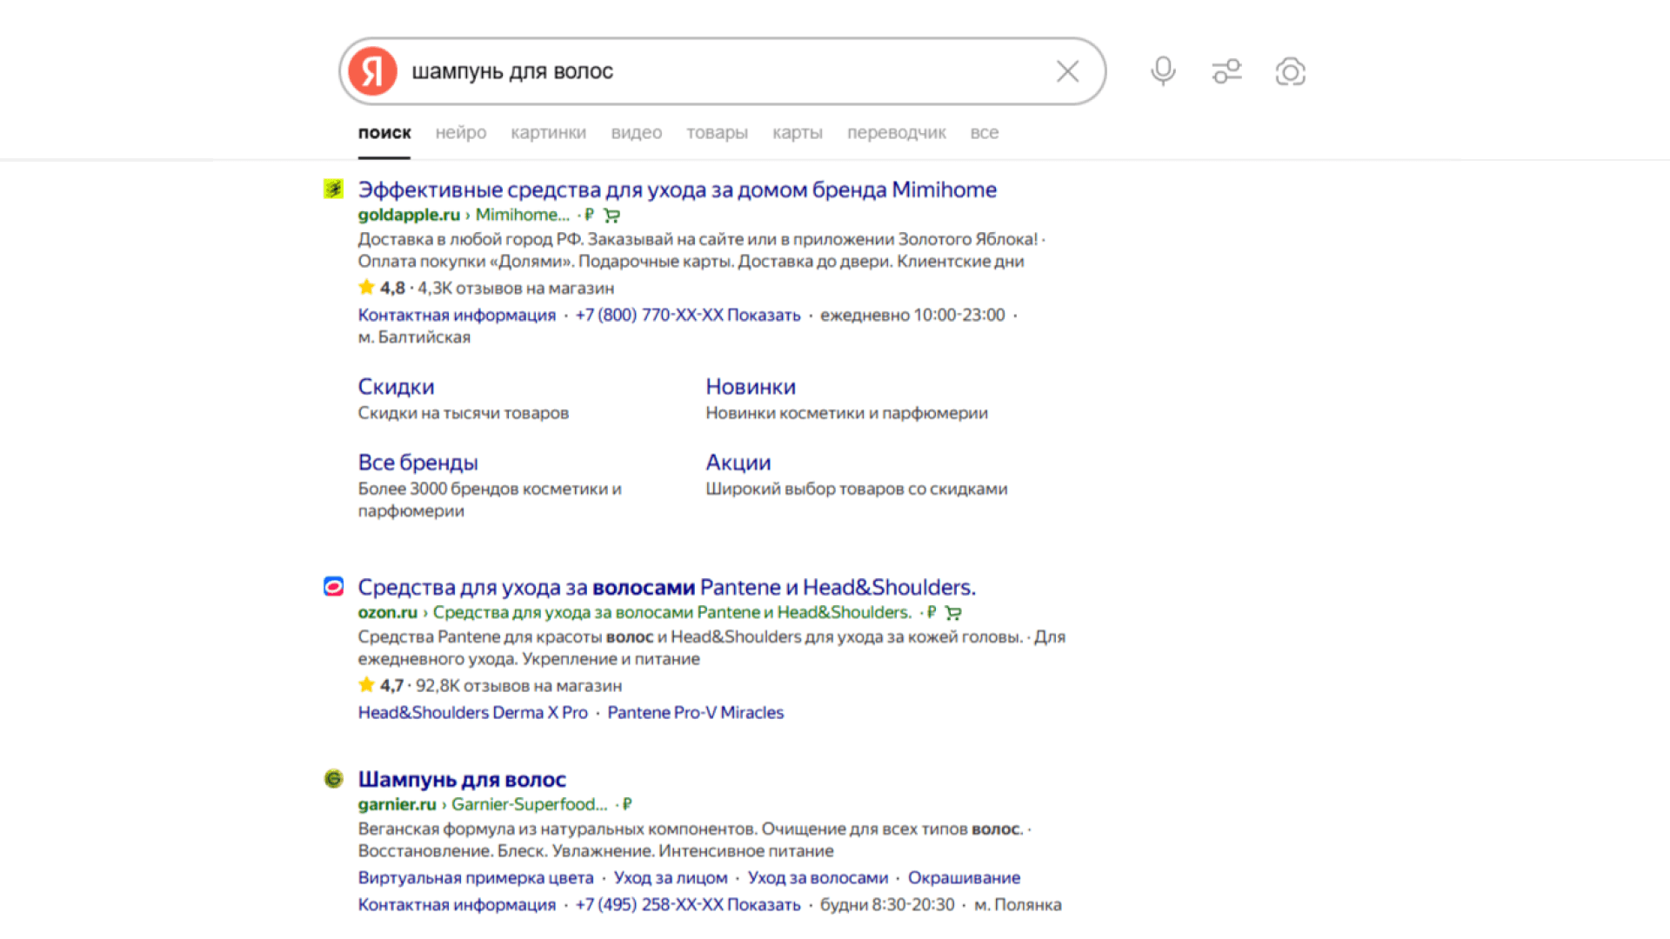This screenshot has width=1670, height=939.
Task: Switch to the картинки tab
Action: click(x=548, y=133)
